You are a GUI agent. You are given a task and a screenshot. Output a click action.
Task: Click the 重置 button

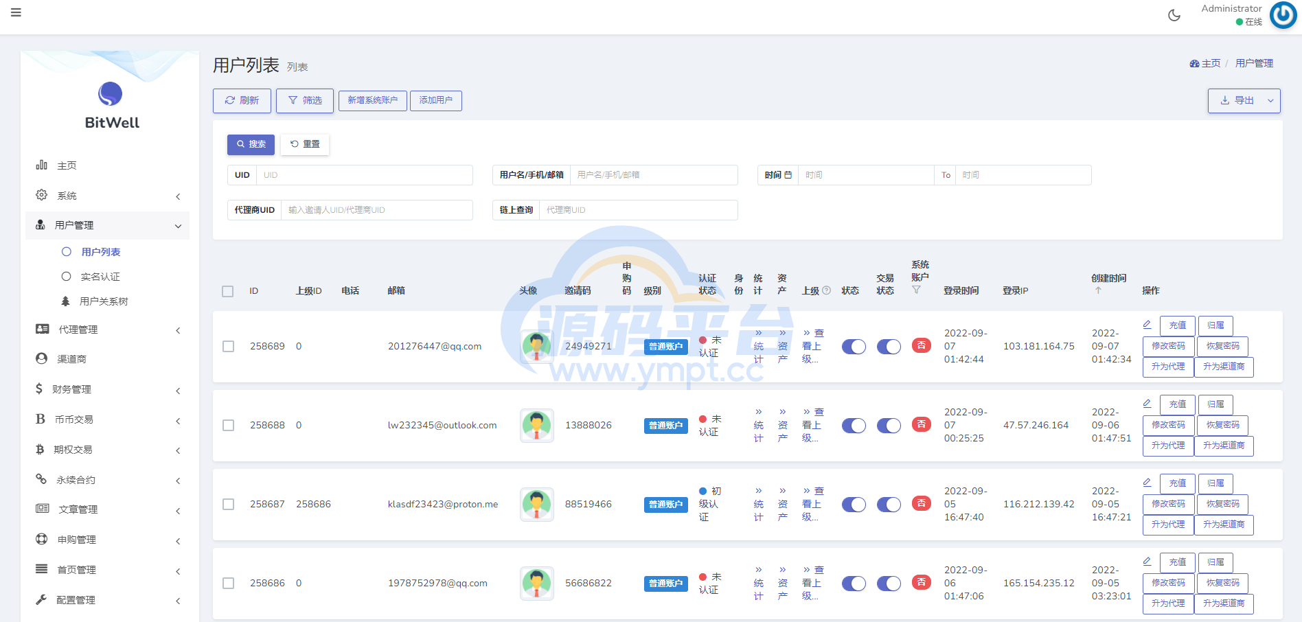click(305, 144)
